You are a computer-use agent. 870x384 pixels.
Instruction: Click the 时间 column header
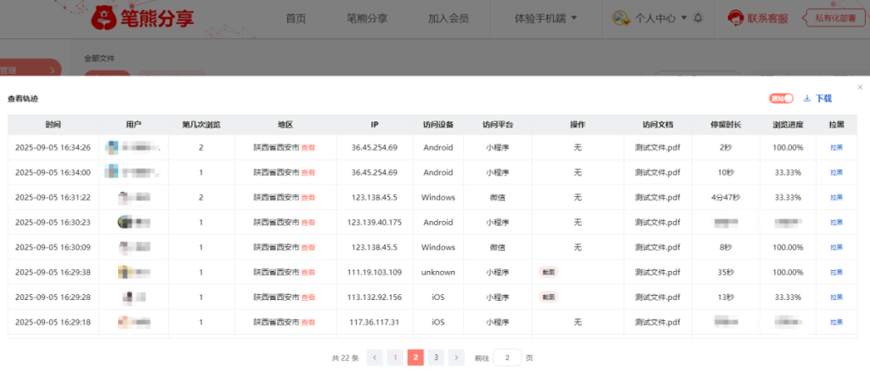pyautogui.click(x=54, y=125)
